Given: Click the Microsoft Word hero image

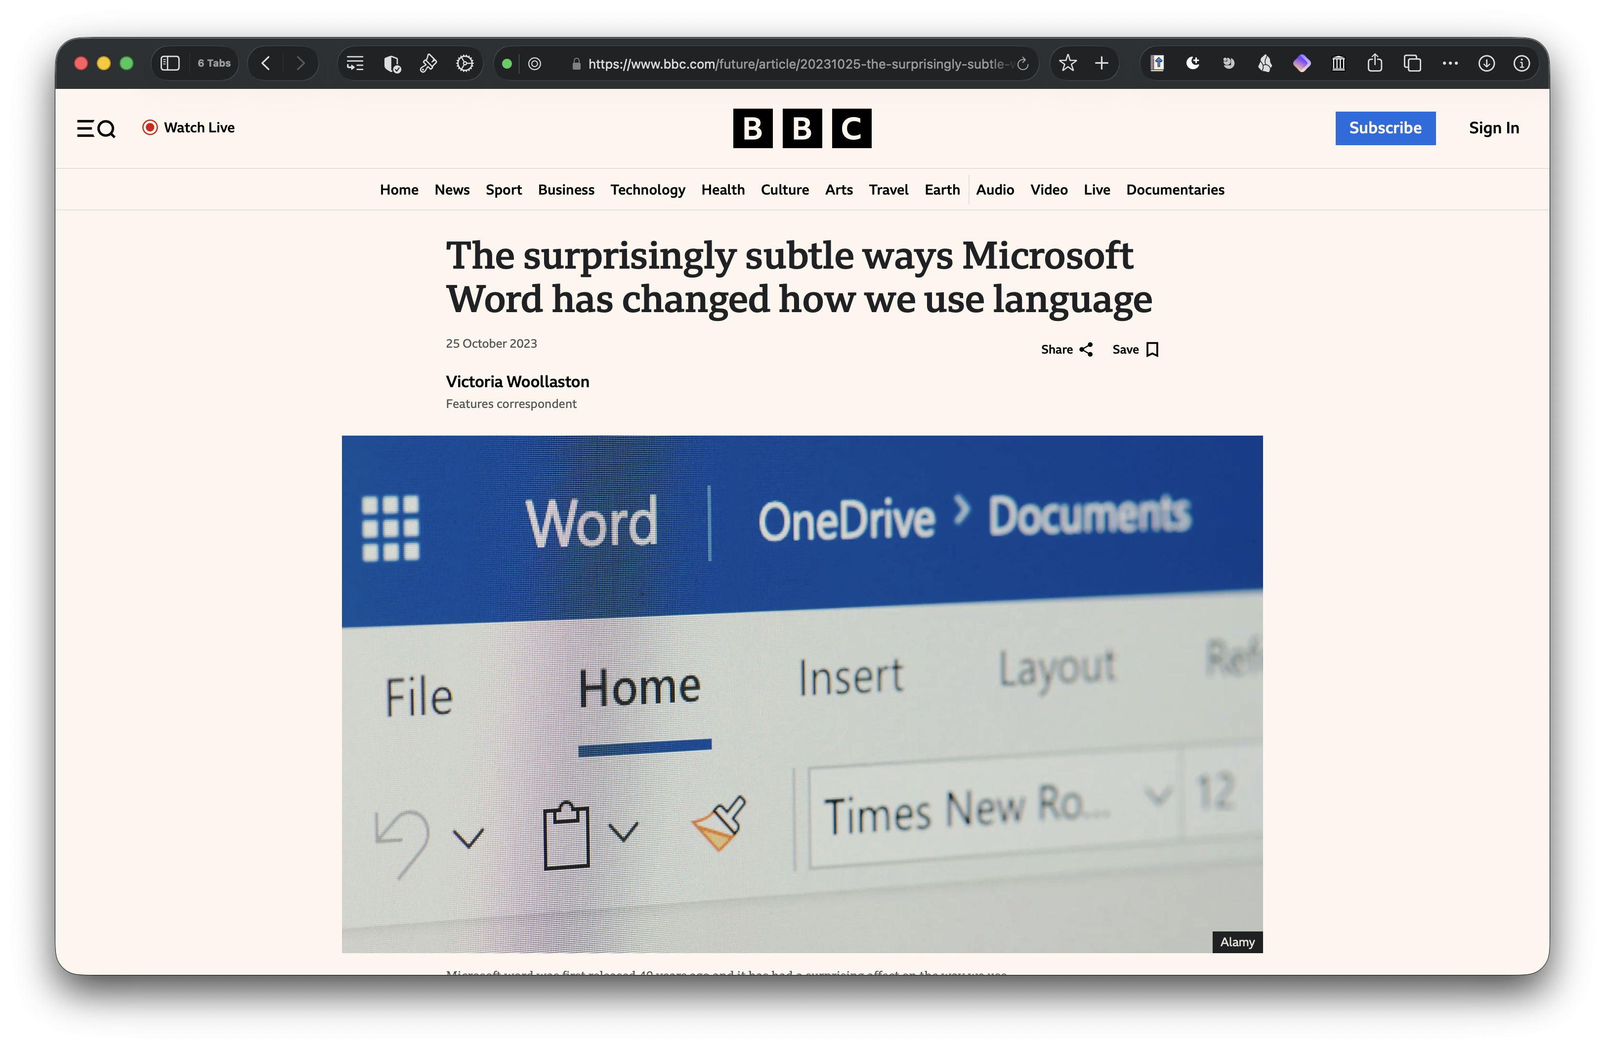Looking at the screenshot, I should click(x=802, y=694).
